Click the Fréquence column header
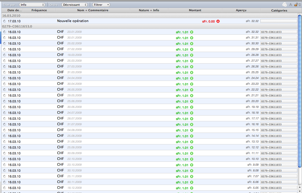This screenshot has height=193, width=302. pos(39,10)
